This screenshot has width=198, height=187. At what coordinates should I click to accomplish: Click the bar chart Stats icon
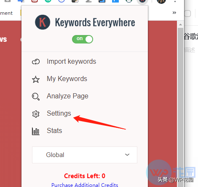(36, 131)
